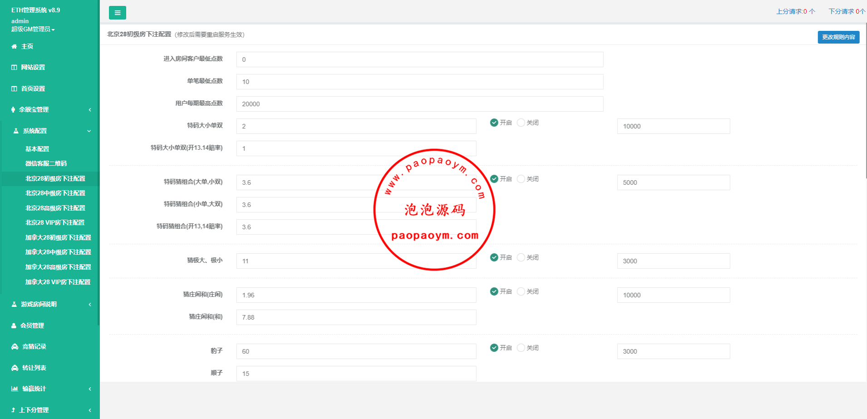Click the 竞猜记录 car icon
This screenshot has width=867, height=419.
pos(15,346)
